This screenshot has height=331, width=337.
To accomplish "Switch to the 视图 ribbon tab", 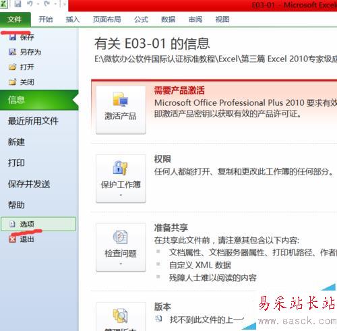I will [x=222, y=20].
